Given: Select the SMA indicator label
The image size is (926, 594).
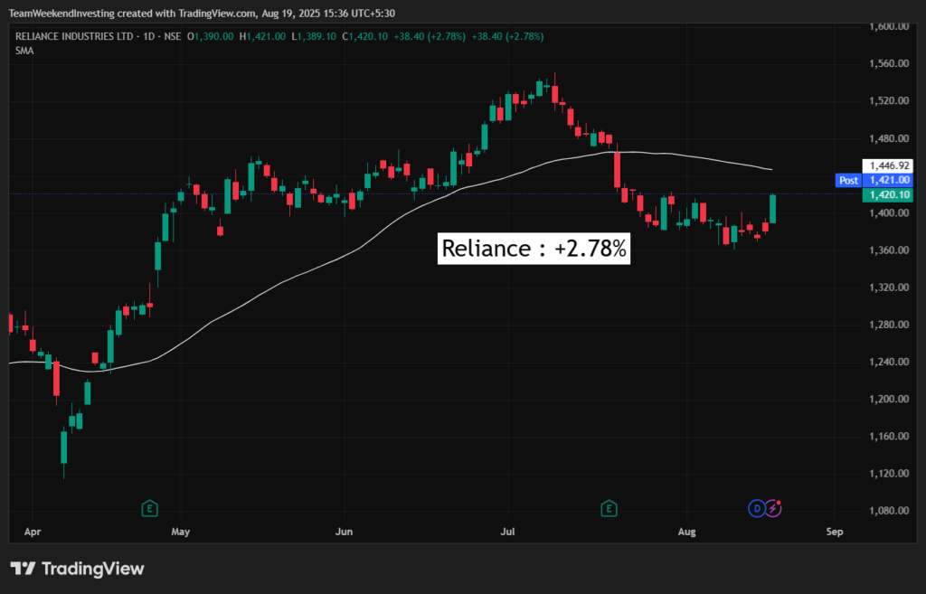Looking at the screenshot, I should (x=24, y=51).
